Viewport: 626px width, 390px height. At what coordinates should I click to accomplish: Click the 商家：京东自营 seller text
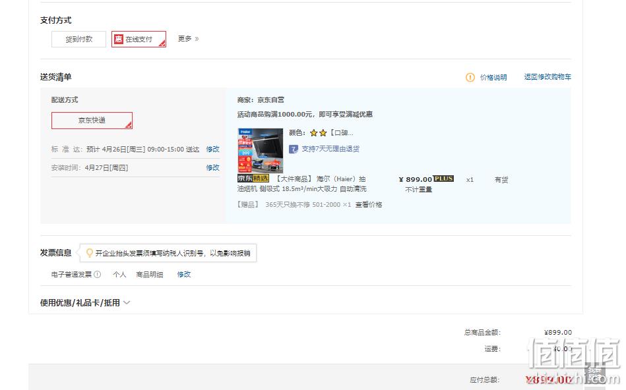tap(261, 99)
